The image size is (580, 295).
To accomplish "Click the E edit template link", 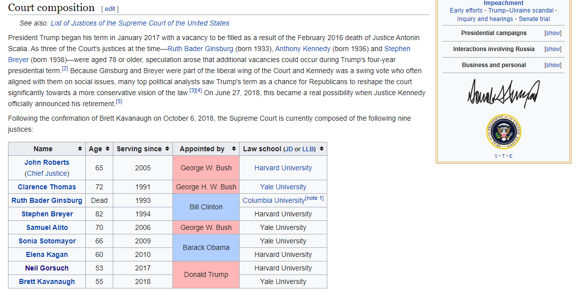I will [511, 156].
